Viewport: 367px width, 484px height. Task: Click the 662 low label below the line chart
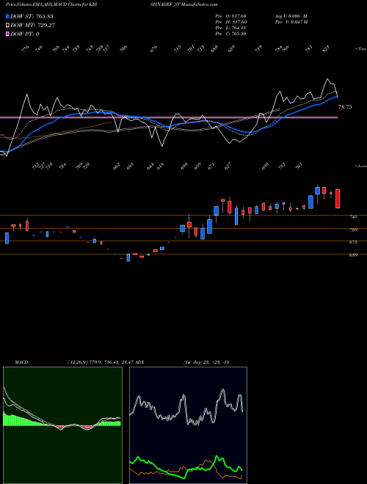pos(117,166)
